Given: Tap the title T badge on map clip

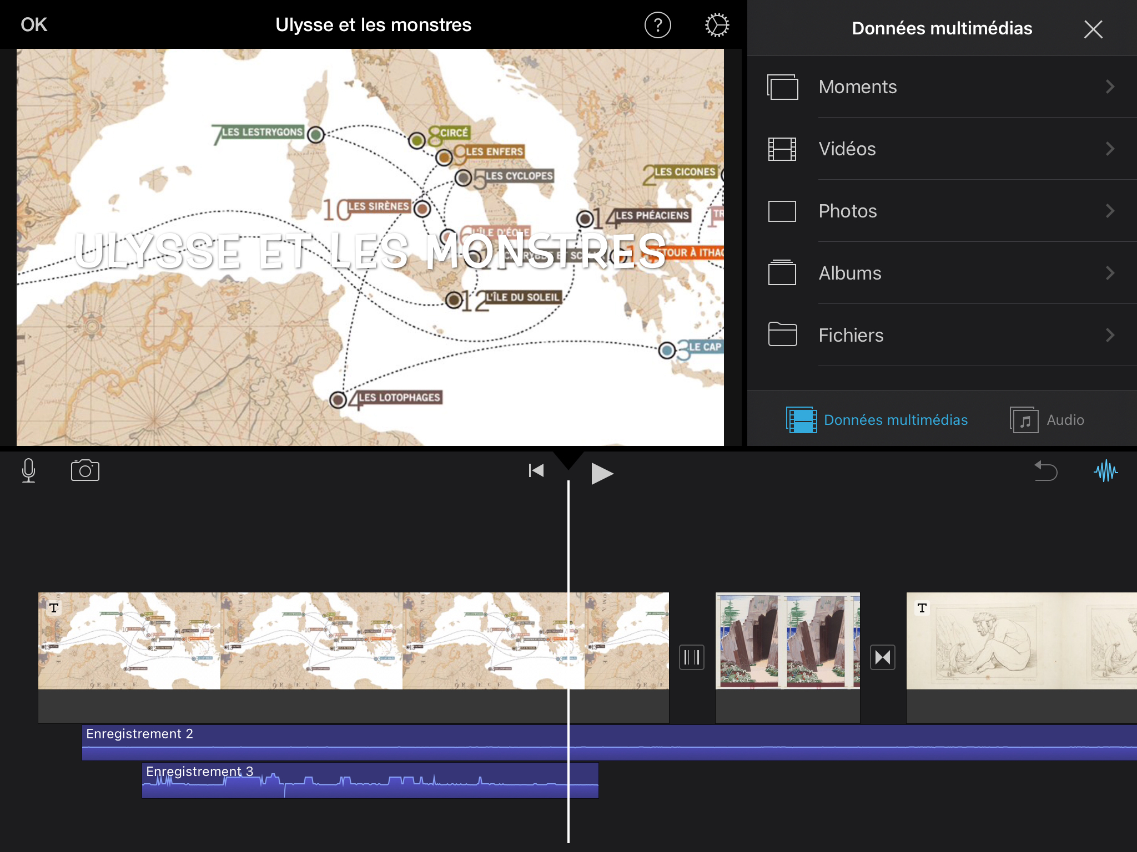Looking at the screenshot, I should pyautogui.click(x=54, y=608).
